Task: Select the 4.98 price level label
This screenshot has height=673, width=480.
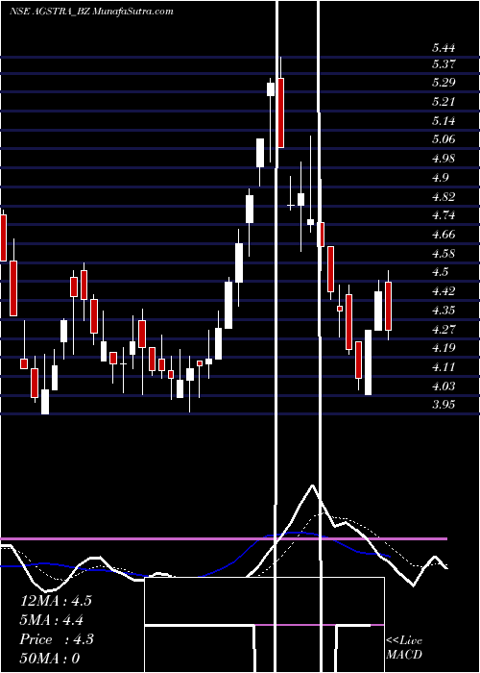Action: pos(444,159)
